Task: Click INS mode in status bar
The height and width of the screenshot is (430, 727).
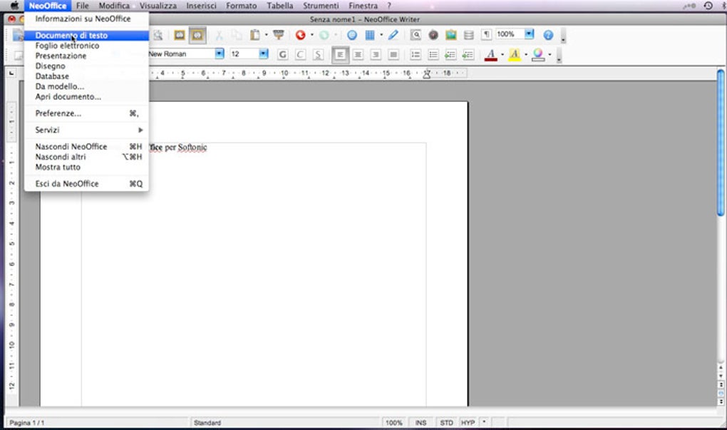Action: click(x=421, y=423)
